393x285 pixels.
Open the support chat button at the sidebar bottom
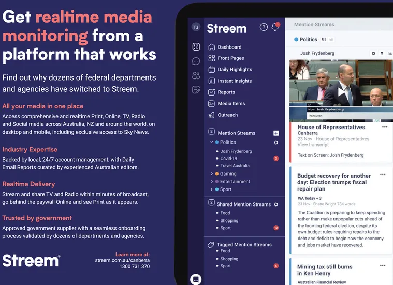click(196, 279)
